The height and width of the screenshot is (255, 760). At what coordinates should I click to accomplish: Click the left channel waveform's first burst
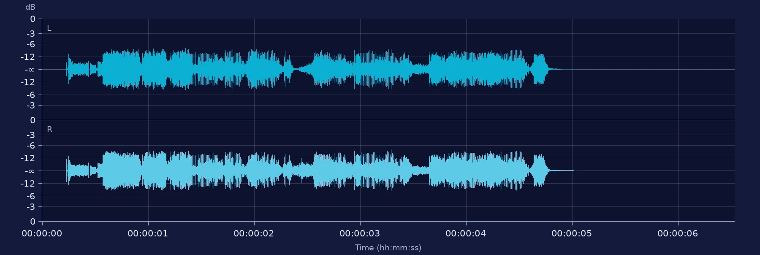click(x=78, y=69)
